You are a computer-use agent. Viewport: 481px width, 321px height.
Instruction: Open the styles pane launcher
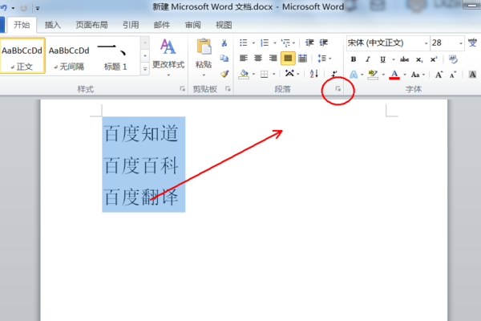coord(182,89)
